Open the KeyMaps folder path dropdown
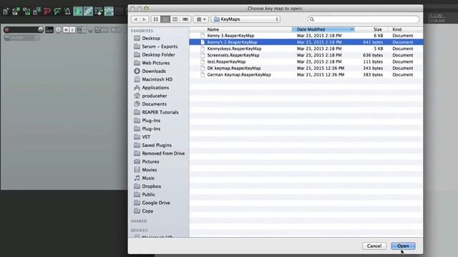Viewport: 458px width, 257px height. pyautogui.click(x=245, y=19)
